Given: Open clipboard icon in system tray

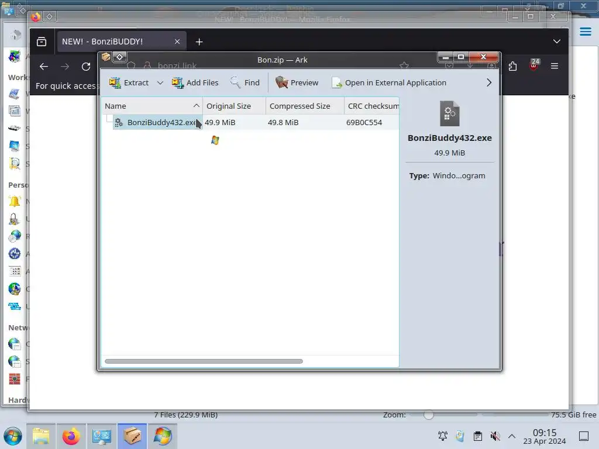Looking at the screenshot, I should 477,436.
